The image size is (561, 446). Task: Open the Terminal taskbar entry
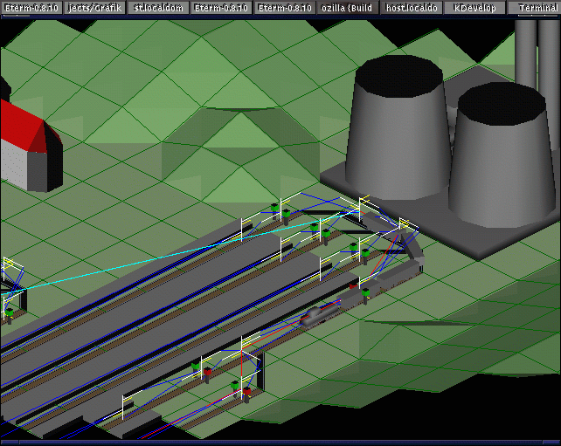(x=535, y=7)
